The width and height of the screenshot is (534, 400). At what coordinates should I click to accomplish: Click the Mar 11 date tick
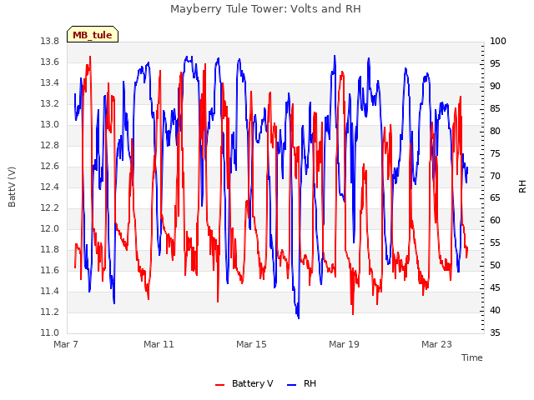159,344
